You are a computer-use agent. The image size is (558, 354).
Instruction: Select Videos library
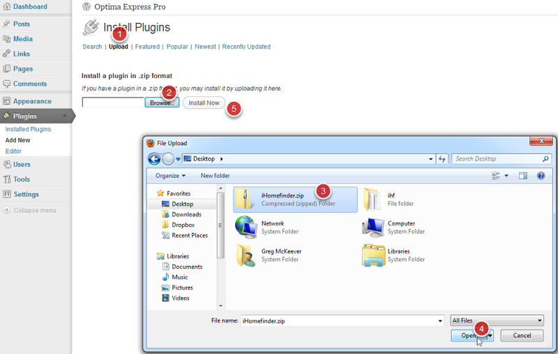(181, 298)
